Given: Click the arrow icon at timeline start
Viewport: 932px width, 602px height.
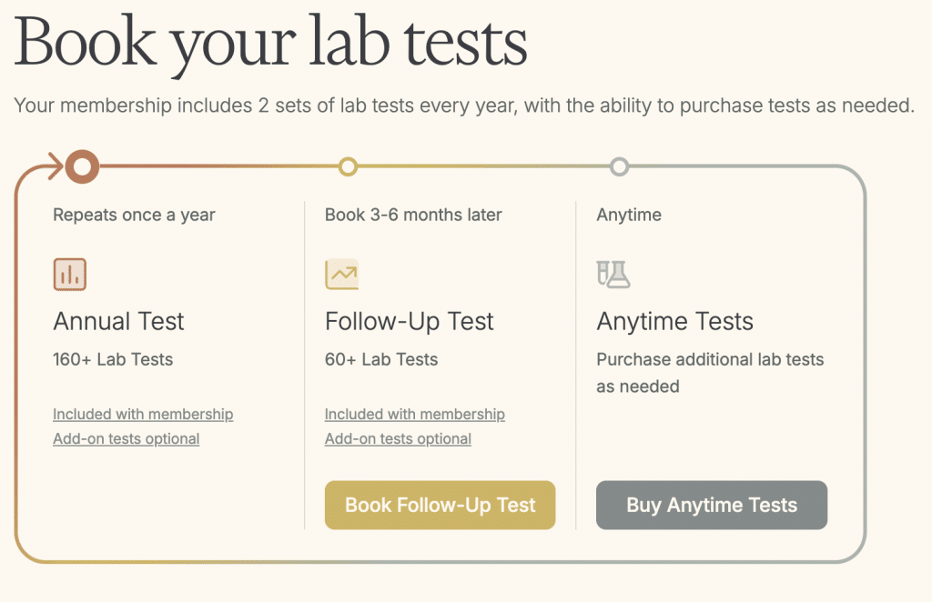Looking at the screenshot, I should click(x=55, y=166).
